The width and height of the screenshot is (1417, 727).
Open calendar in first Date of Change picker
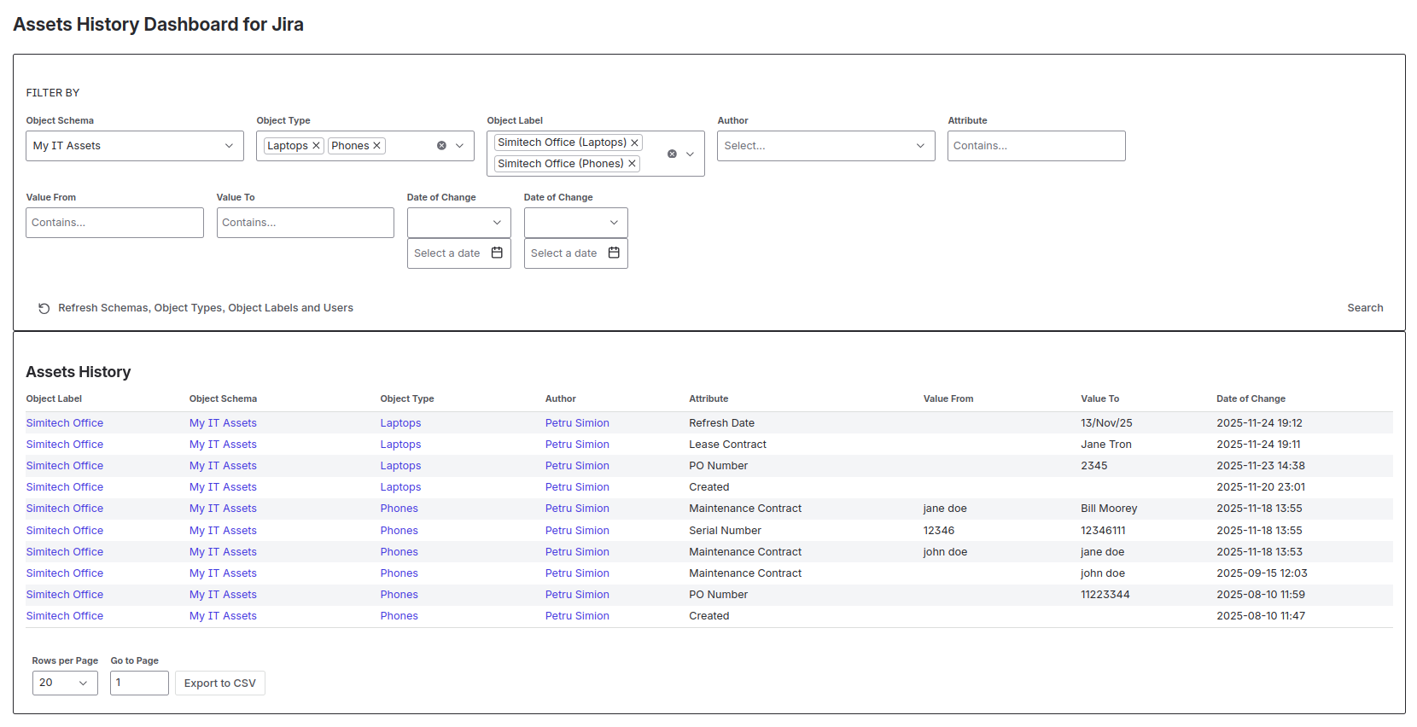pyautogui.click(x=497, y=253)
